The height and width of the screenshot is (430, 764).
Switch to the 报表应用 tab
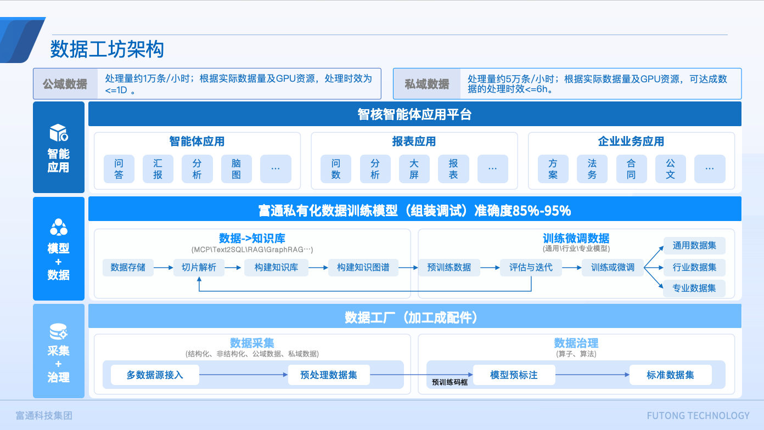coord(414,141)
